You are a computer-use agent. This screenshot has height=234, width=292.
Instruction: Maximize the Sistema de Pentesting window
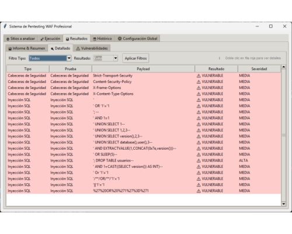(x=271, y=26)
